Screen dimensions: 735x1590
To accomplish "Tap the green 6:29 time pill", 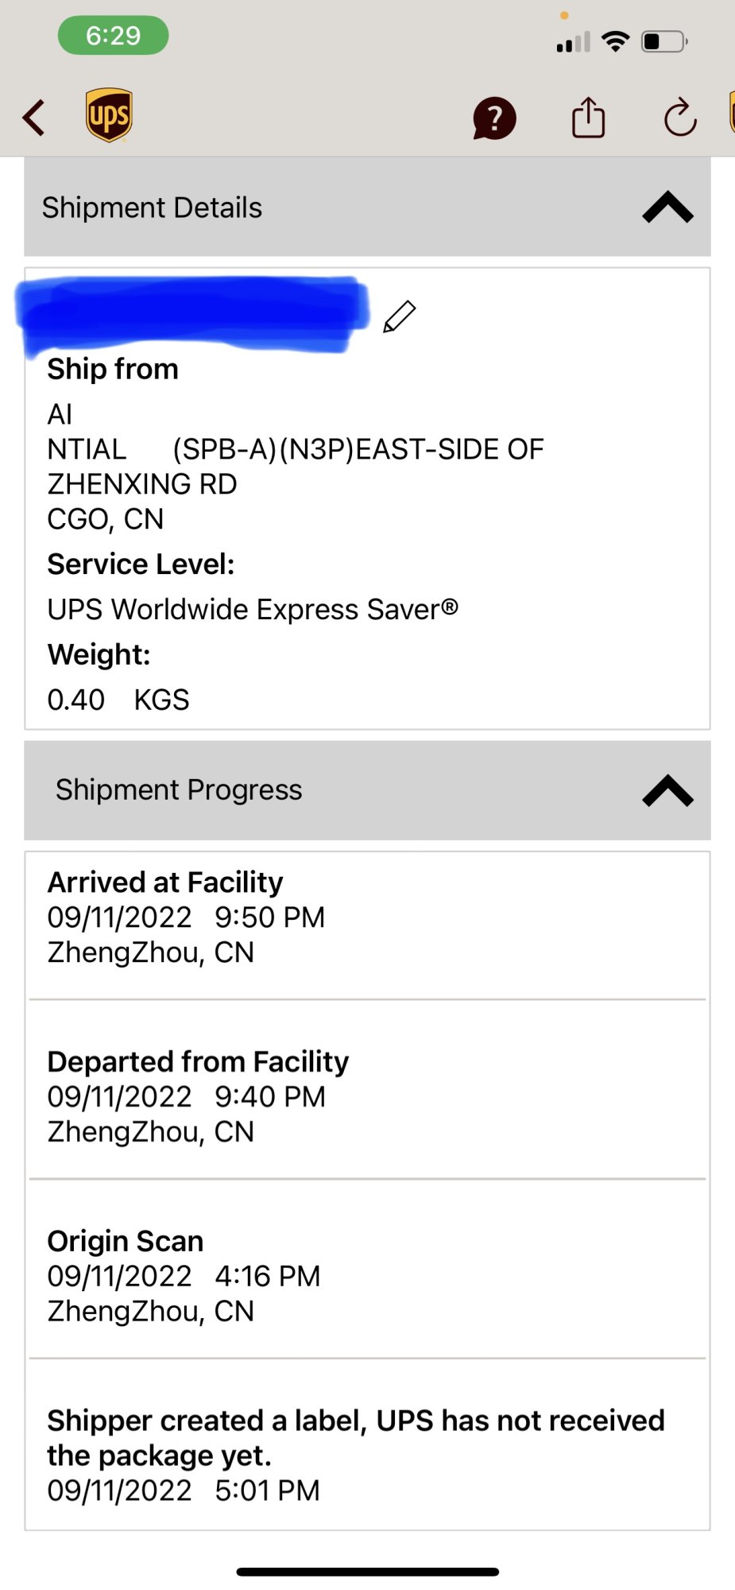I will [x=113, y=36].
